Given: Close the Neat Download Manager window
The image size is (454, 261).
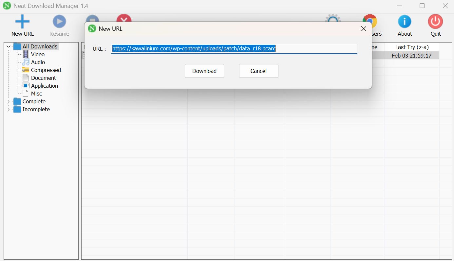Looking at the screenshot, I should point(445,6).
